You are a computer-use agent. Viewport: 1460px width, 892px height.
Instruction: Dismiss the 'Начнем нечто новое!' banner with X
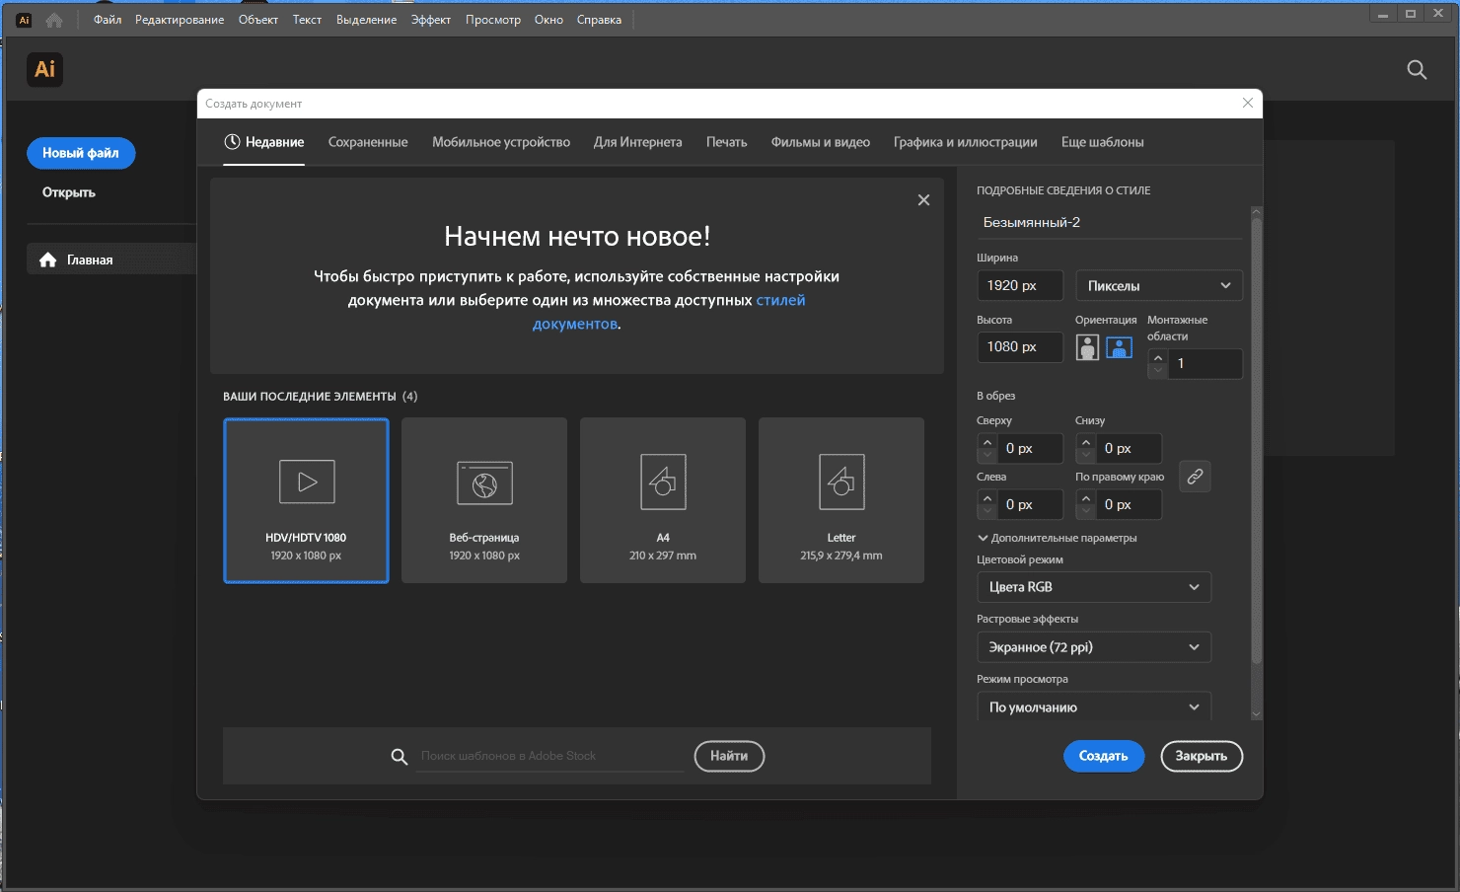click(923, 200)
